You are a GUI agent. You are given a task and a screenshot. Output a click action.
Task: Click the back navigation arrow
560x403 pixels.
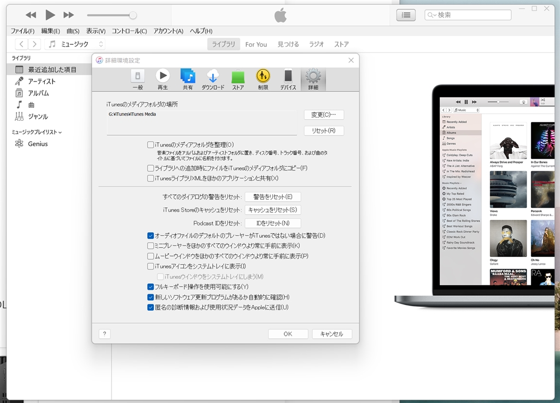(x=21, y=44)
